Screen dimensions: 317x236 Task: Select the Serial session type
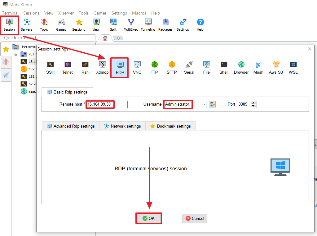pyautogui.click(x=189, y=68)
